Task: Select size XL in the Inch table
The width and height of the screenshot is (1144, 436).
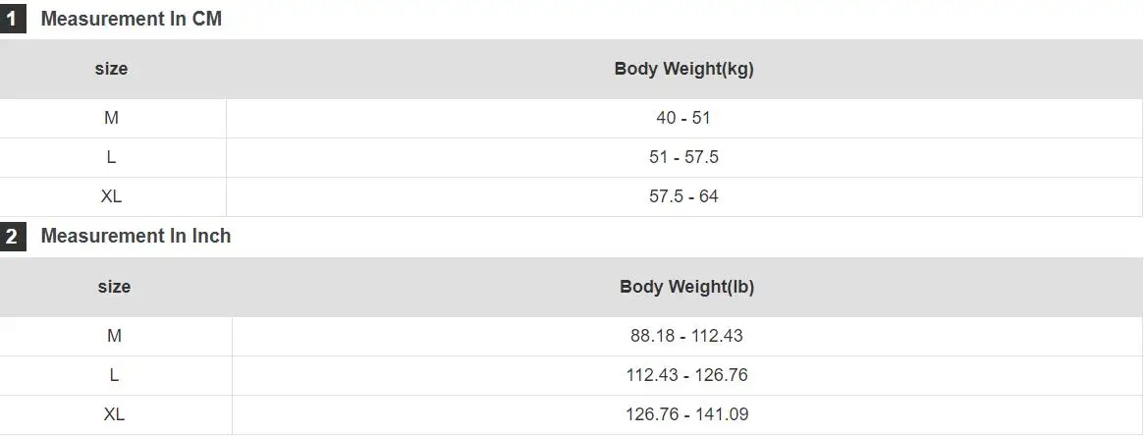Action: [114, 414]
